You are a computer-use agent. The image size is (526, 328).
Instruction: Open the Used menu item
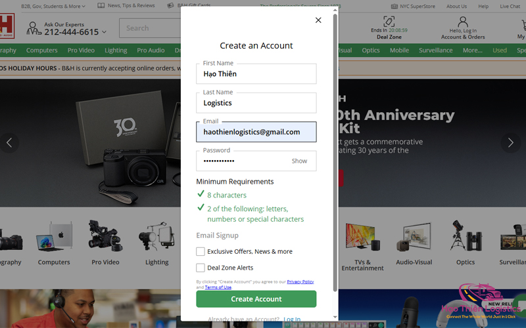coord(500,51)
